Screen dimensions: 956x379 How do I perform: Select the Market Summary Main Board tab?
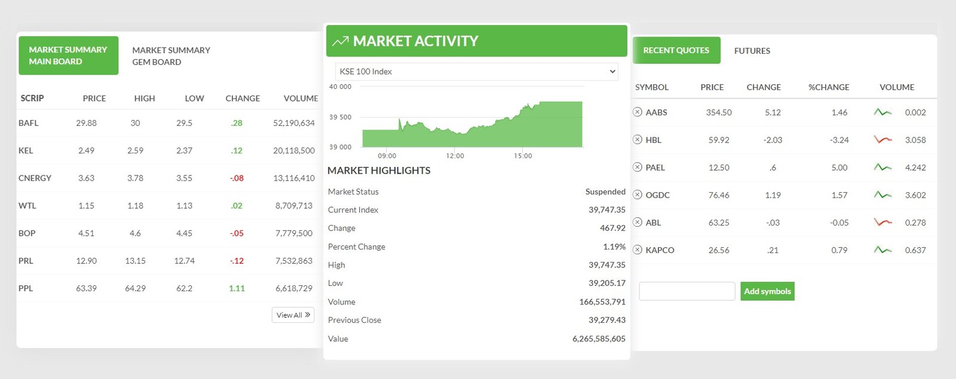[68, 56]
